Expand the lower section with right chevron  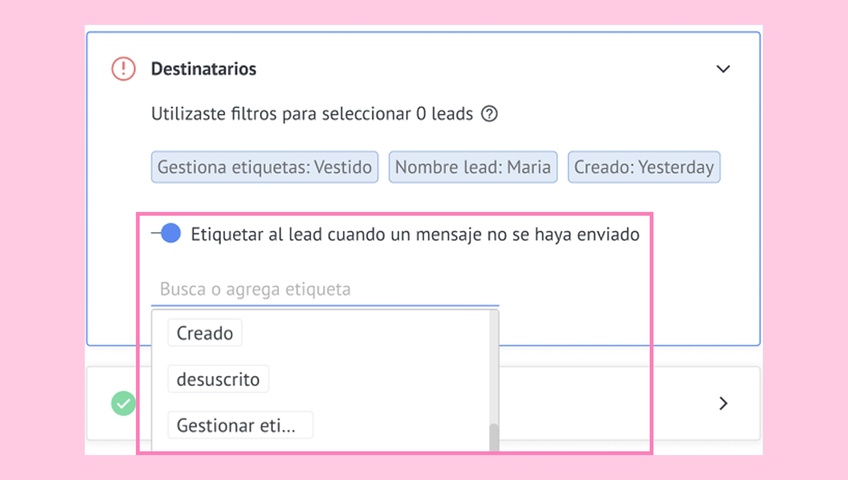tap(723, 403)
